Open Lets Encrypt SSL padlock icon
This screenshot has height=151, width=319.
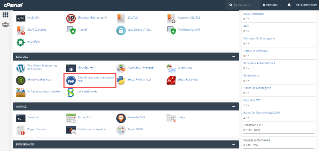coord(121,31)
